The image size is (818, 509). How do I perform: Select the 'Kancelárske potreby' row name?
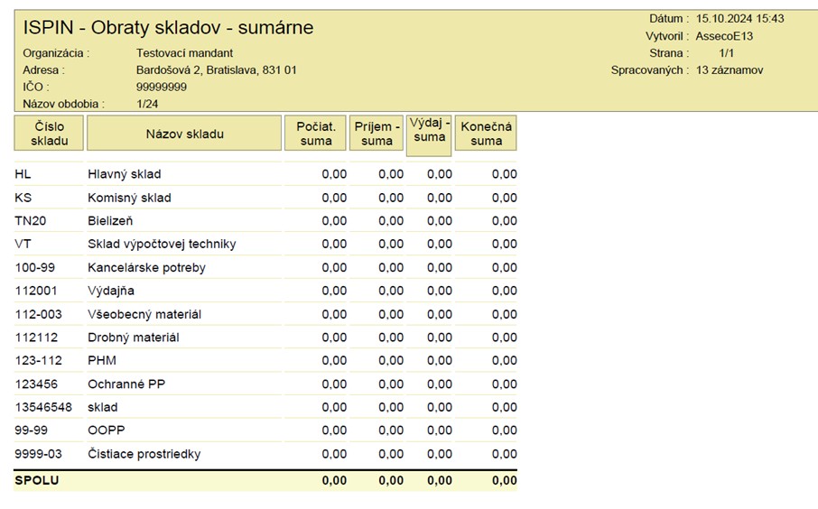pyautogui.click(x=146, y=268)
